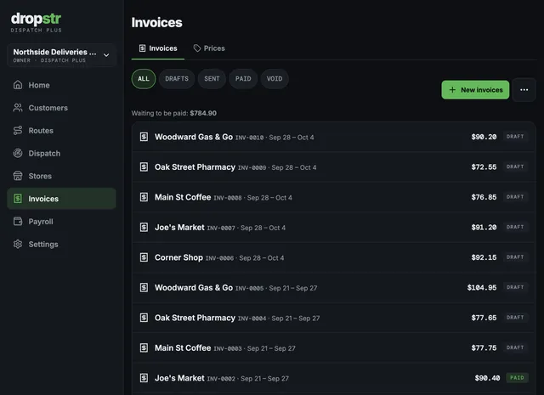Open the Northside Deliveries workspace switcher

point(62,55)
